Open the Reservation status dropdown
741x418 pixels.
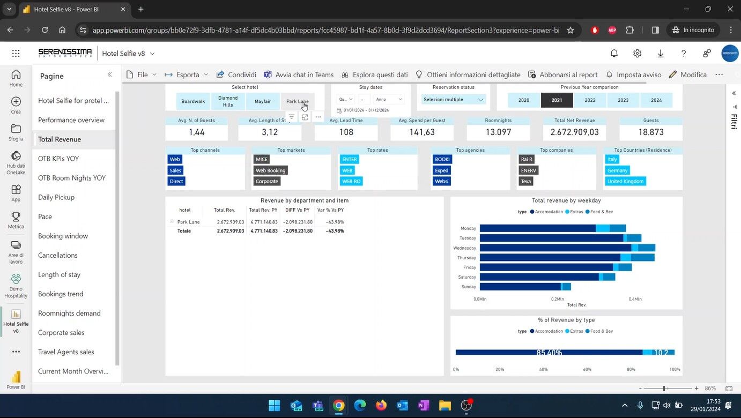tap(454, 100)
